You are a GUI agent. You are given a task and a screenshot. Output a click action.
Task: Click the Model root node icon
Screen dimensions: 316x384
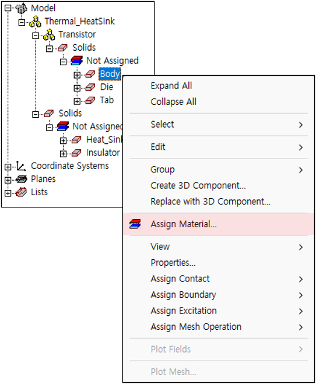[x=22, y=8]
